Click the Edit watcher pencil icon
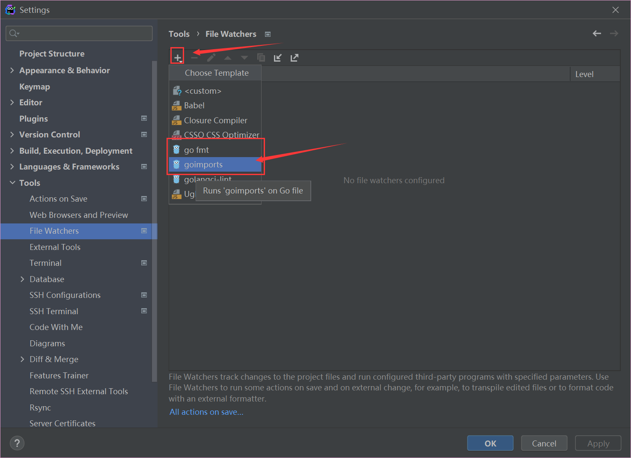 [x=211, y=57]
